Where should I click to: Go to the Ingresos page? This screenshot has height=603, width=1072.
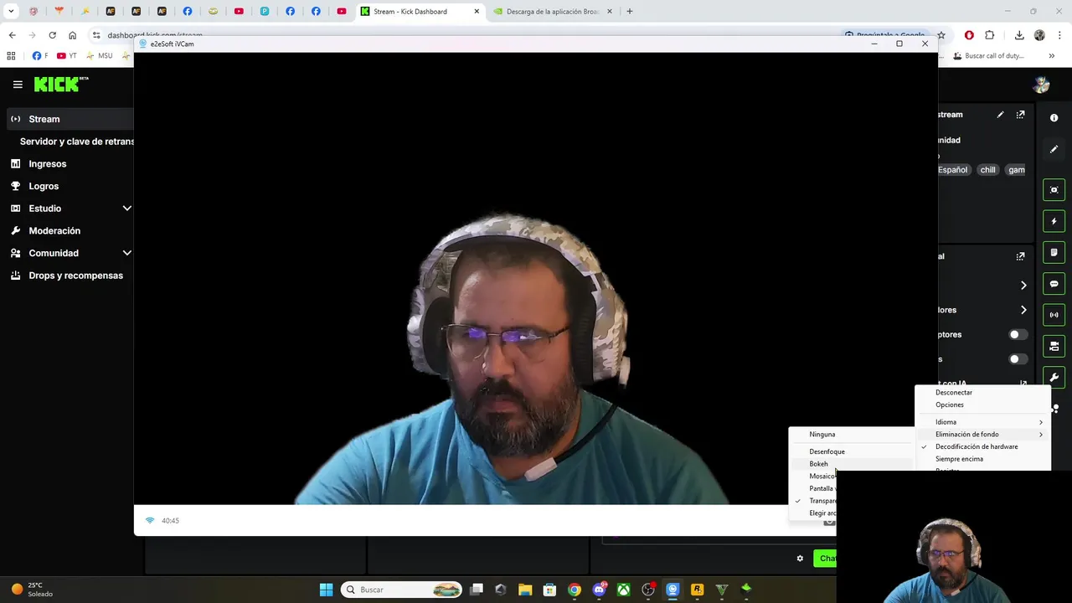[x=47, y=164]
